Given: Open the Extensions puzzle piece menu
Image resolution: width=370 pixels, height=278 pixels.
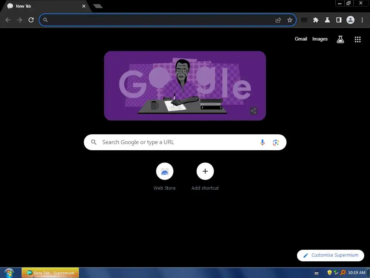Looking at the screenshot, I should [316, 20].
